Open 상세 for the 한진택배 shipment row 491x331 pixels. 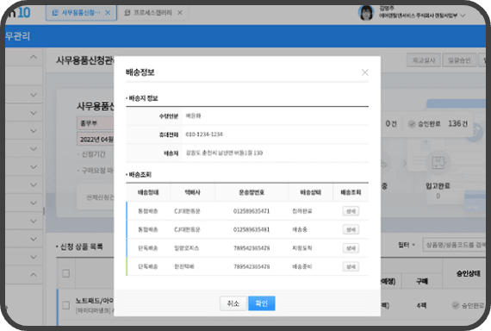tap(351, 266)
